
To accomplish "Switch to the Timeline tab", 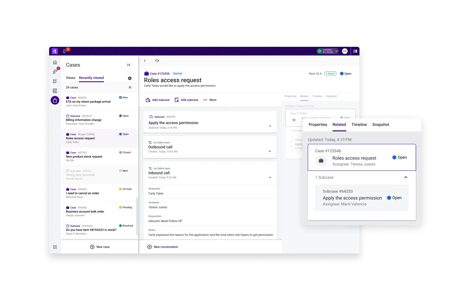I will (x=359, y=124).
